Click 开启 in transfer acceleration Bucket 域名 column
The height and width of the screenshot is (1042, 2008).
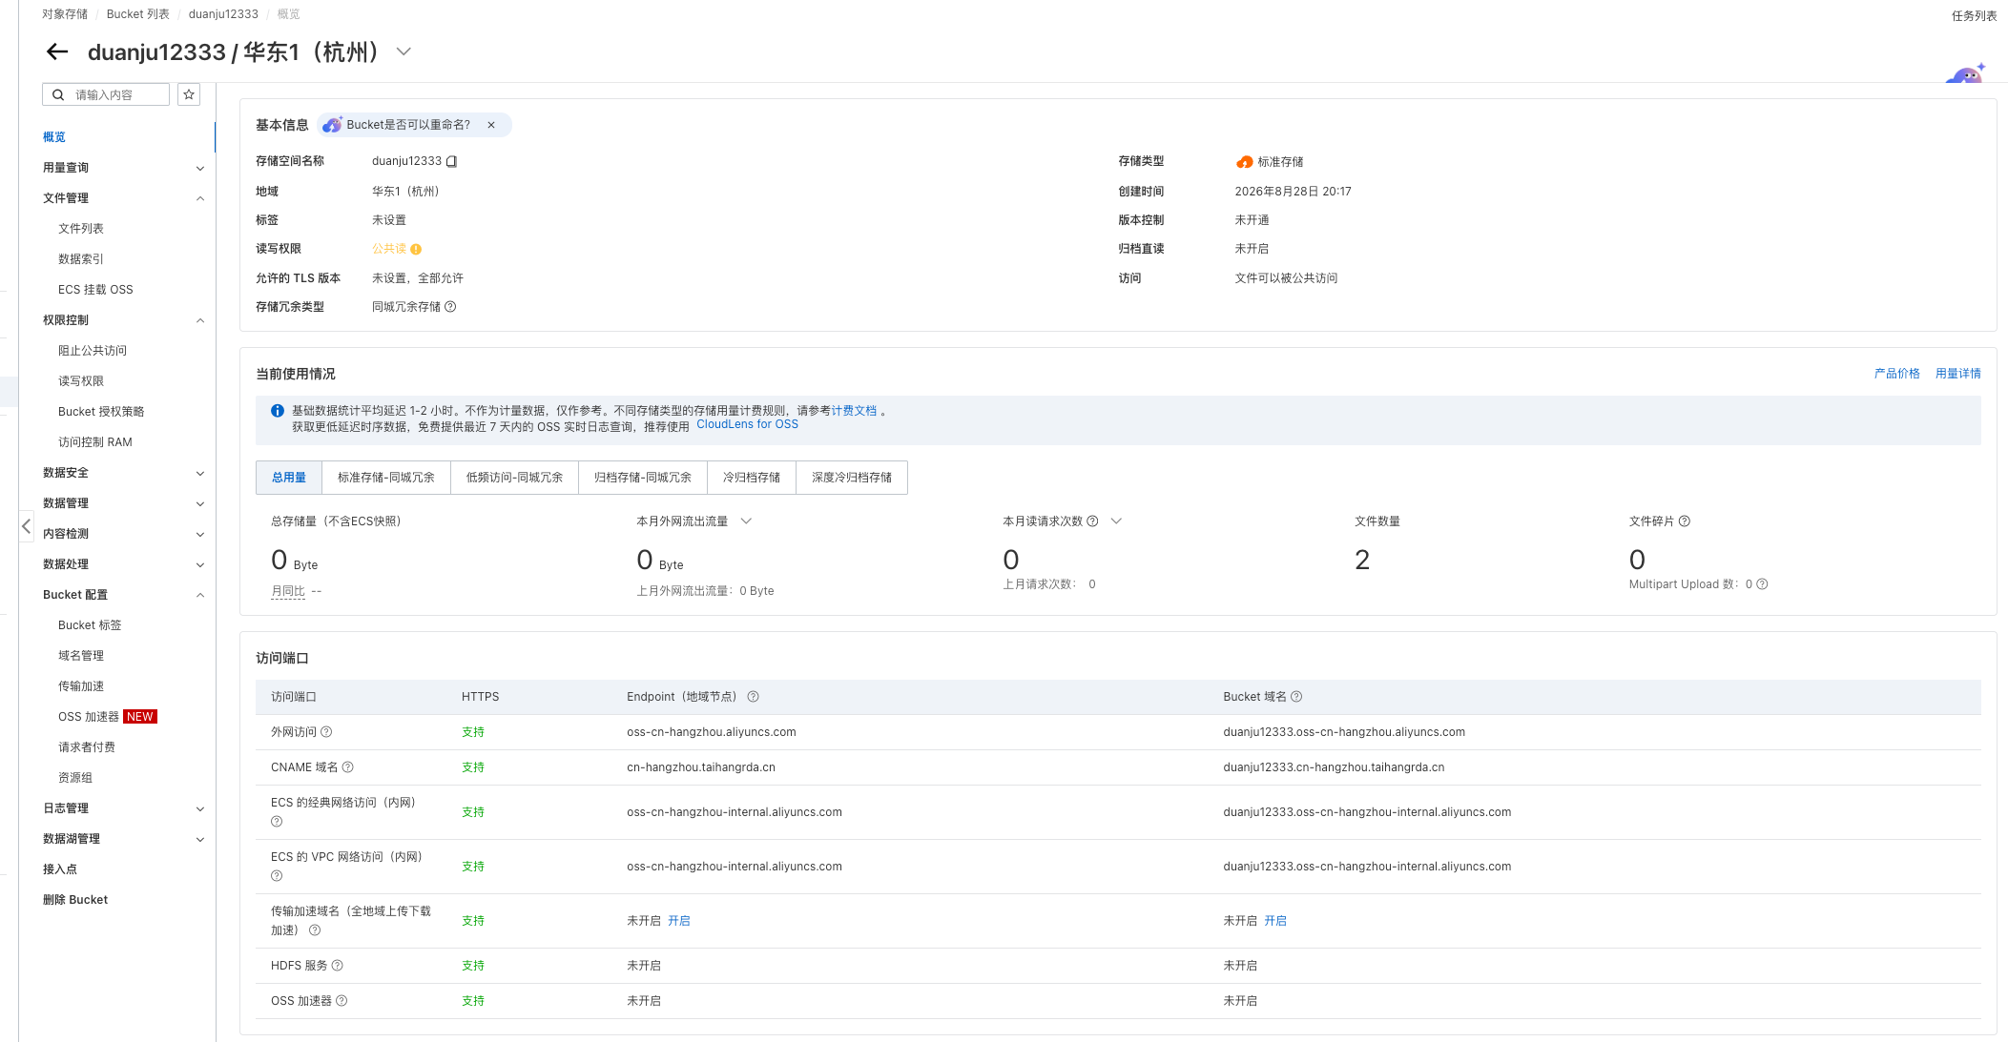pyautogui.click(x=1275, y=921)
